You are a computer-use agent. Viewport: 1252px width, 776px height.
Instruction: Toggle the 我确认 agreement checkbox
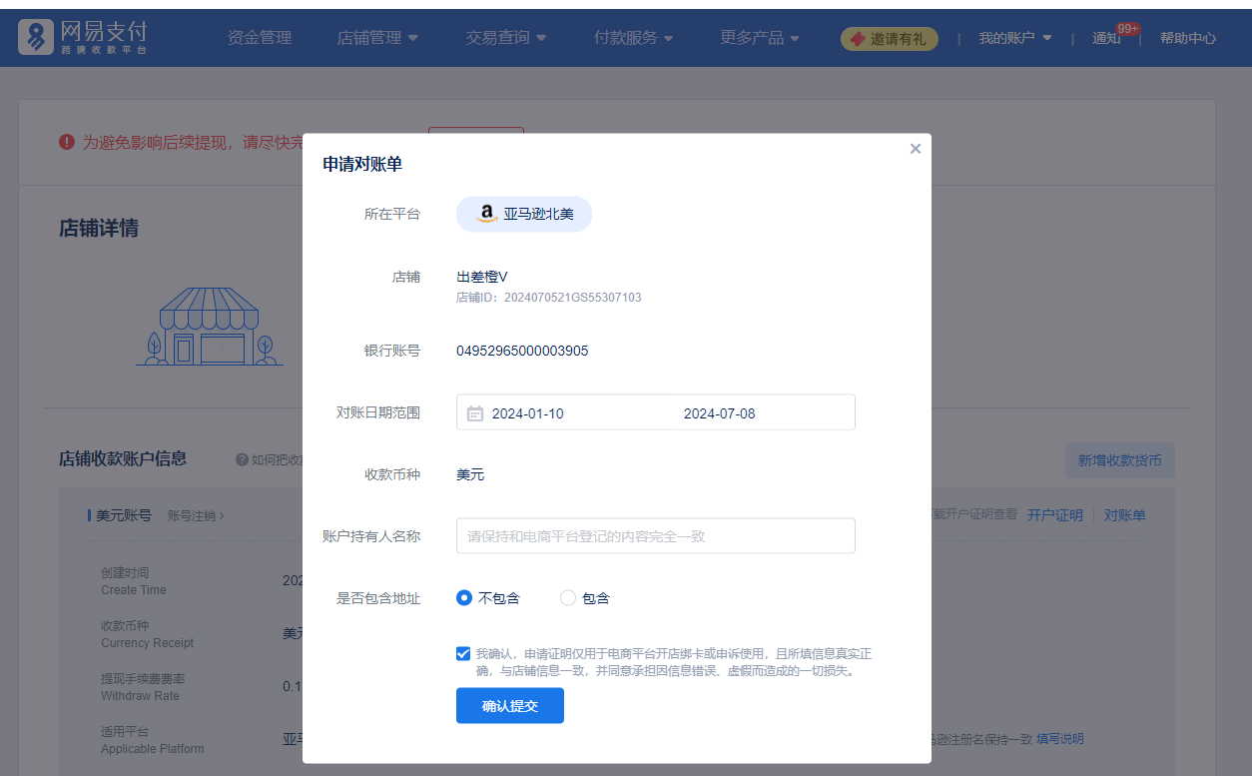pos(463,654)
